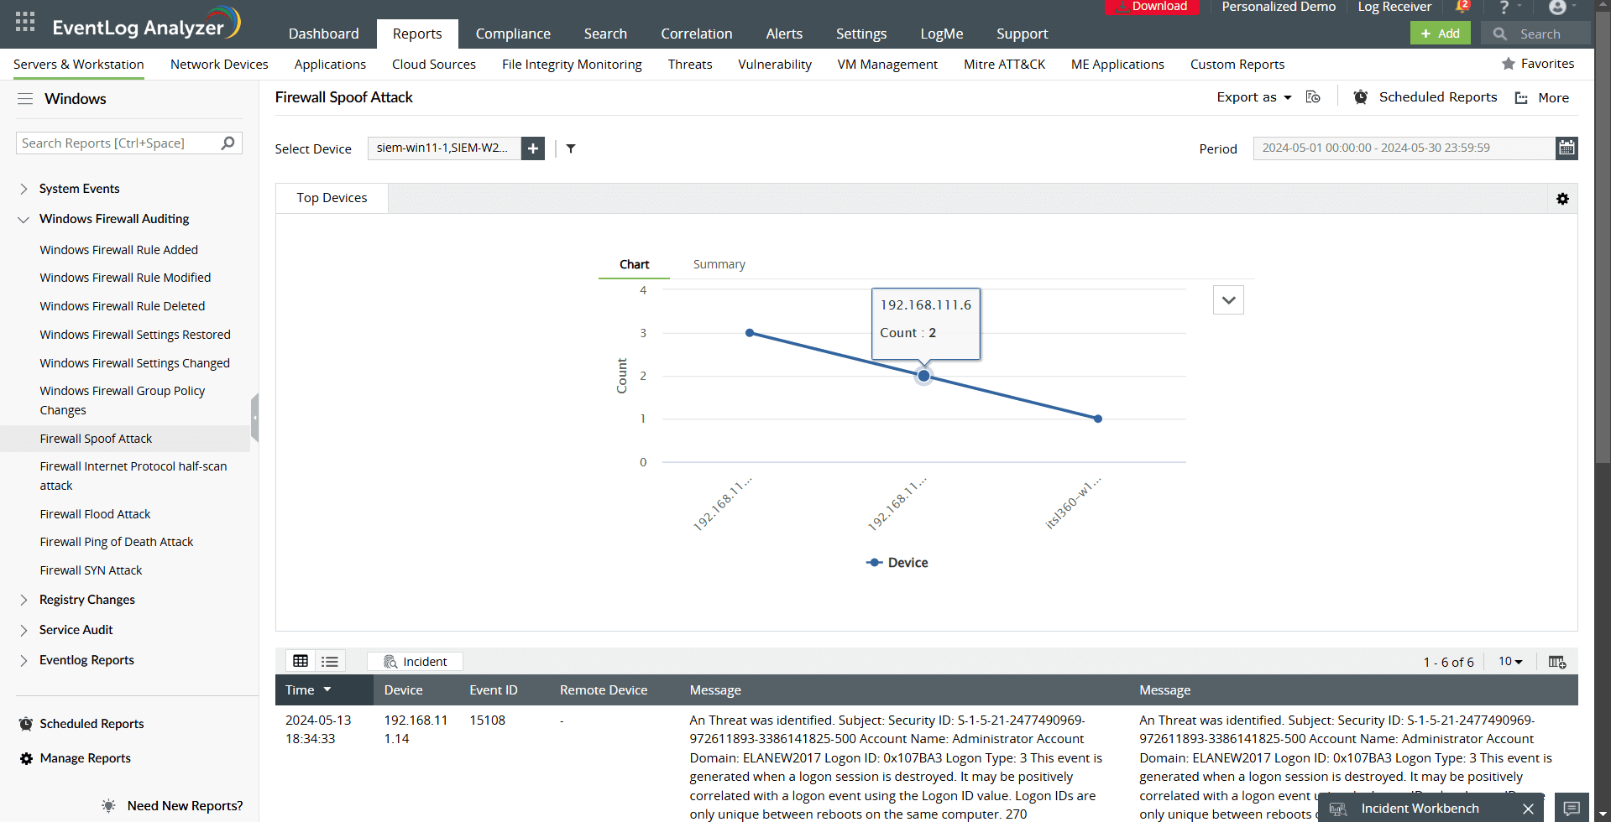Open the Firewall Flood Attack report

coord(95,513)
